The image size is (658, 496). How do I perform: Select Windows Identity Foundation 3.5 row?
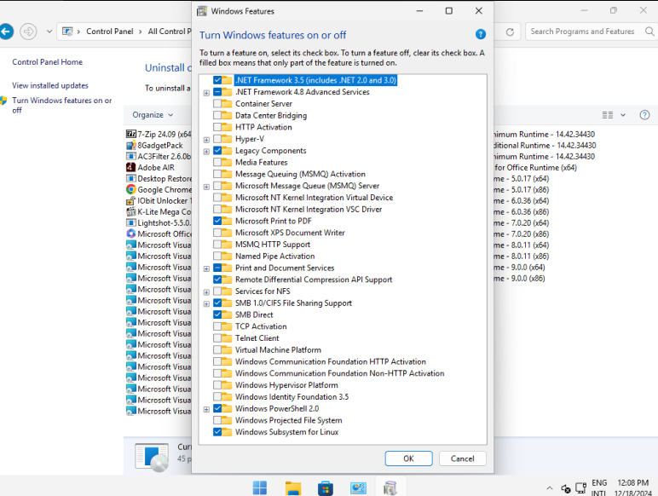291,396
